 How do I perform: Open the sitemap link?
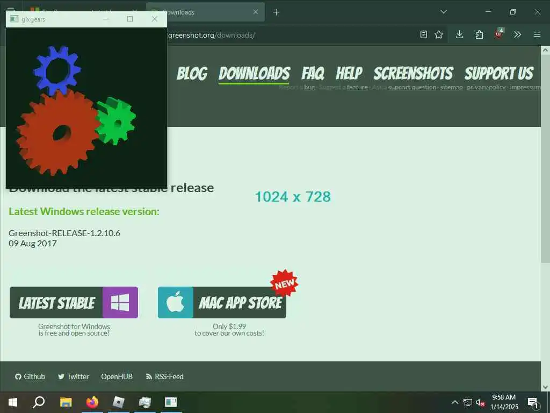451,87
